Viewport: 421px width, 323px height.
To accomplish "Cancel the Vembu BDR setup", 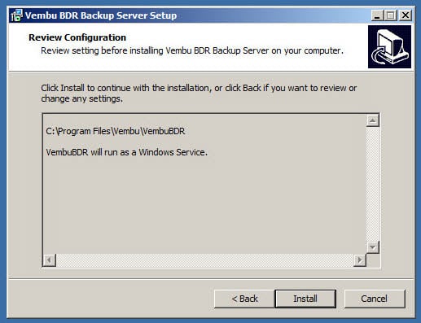I will 375,299.
